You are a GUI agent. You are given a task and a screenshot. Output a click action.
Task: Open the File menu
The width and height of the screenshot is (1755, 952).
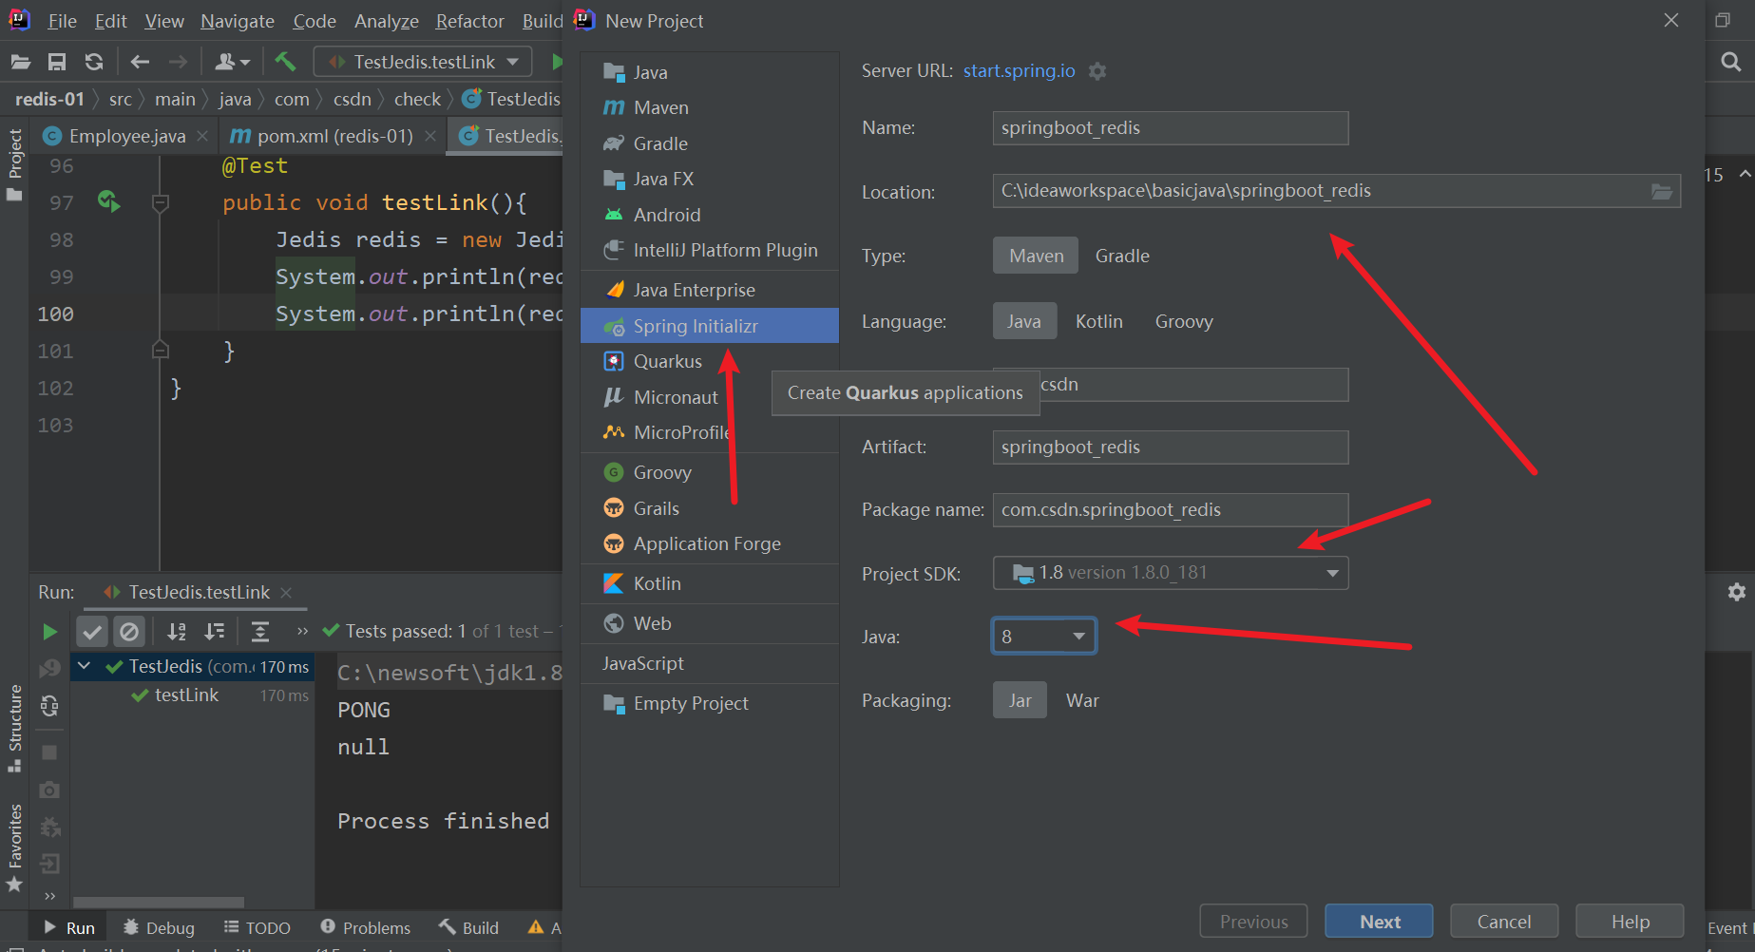62,21
